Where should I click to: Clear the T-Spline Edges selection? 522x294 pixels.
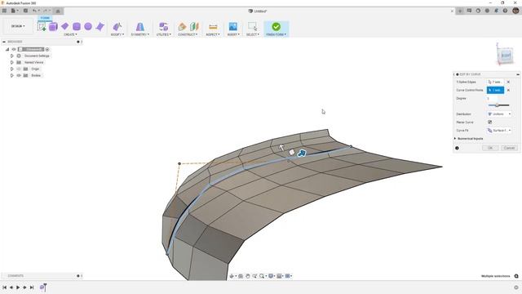click(x=508, y=82)
